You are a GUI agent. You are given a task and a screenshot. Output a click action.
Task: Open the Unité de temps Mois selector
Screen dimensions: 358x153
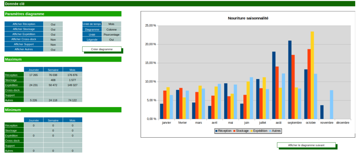point(112,24)
